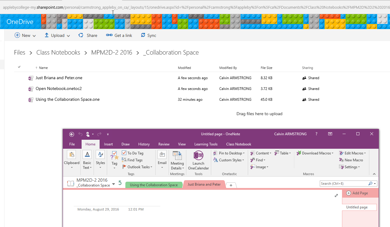
Task: Open the Just Briana and Peter section tab
Action: tap(204, 184)
